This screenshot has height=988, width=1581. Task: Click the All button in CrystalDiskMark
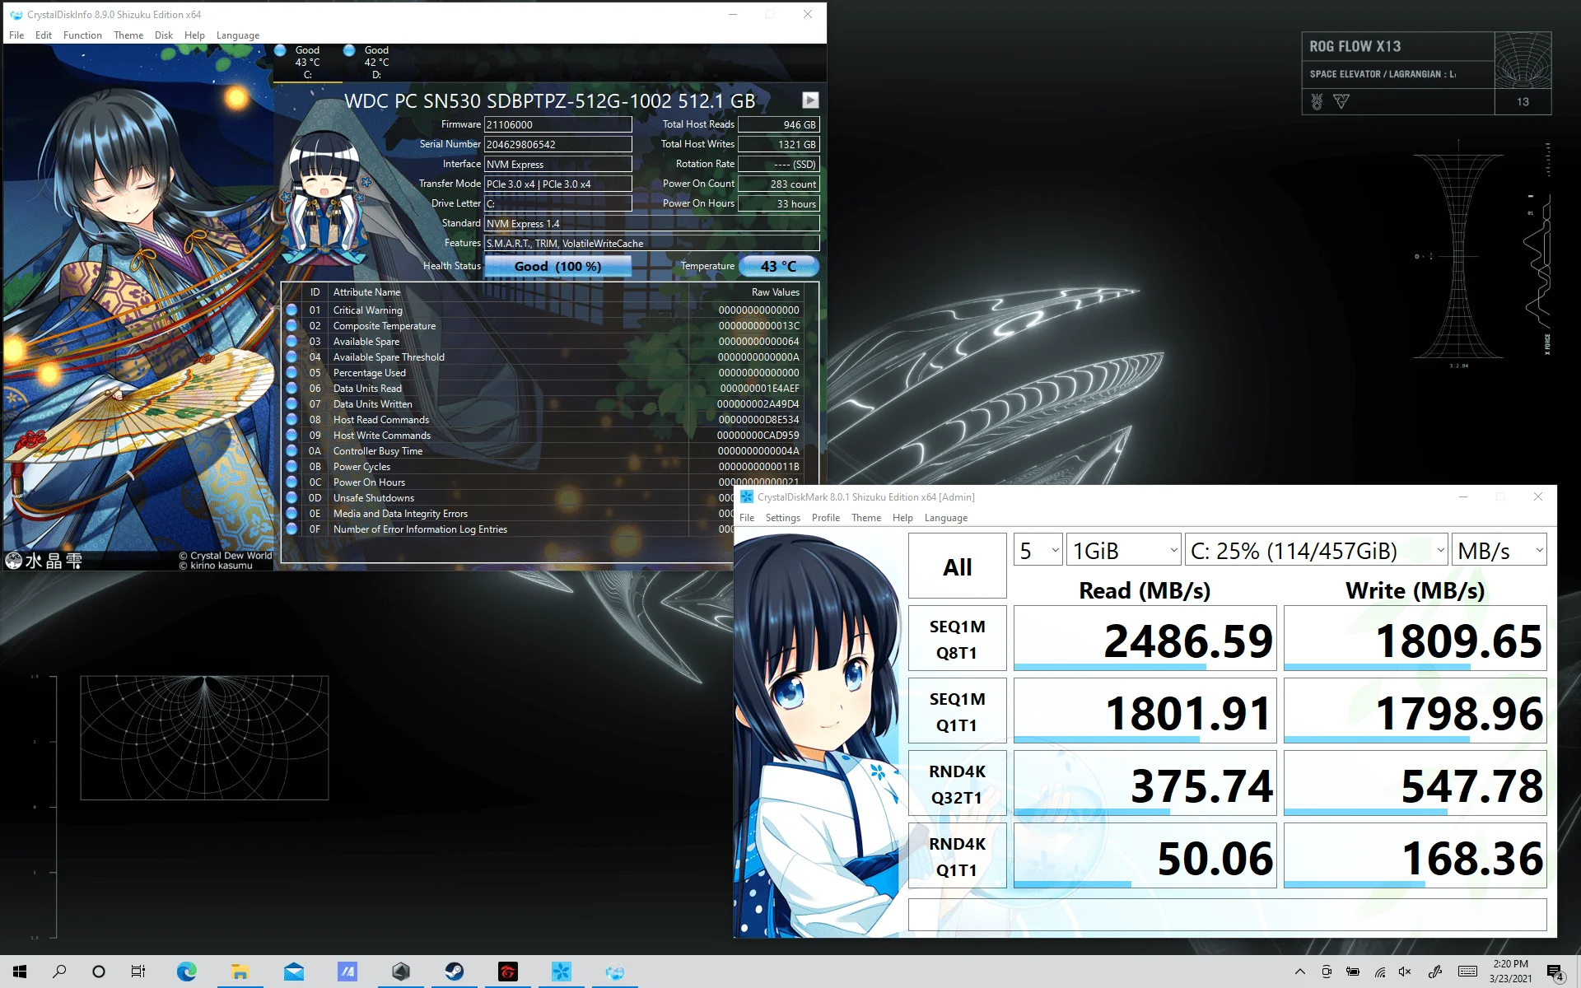(958, 566)
